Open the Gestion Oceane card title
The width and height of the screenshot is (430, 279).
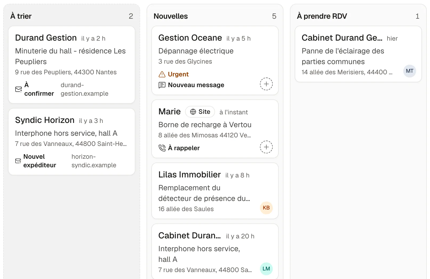click(190, 38)
